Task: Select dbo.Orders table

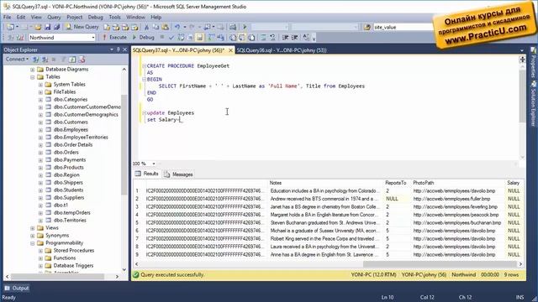Action: click(x=66, y=153)
